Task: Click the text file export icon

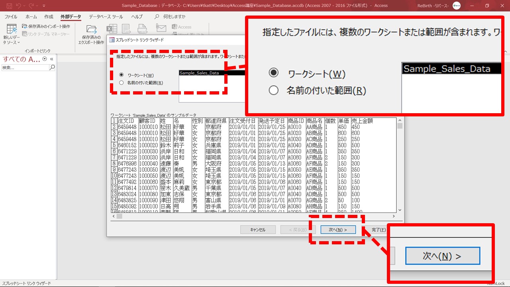Action: coord(127,29)
